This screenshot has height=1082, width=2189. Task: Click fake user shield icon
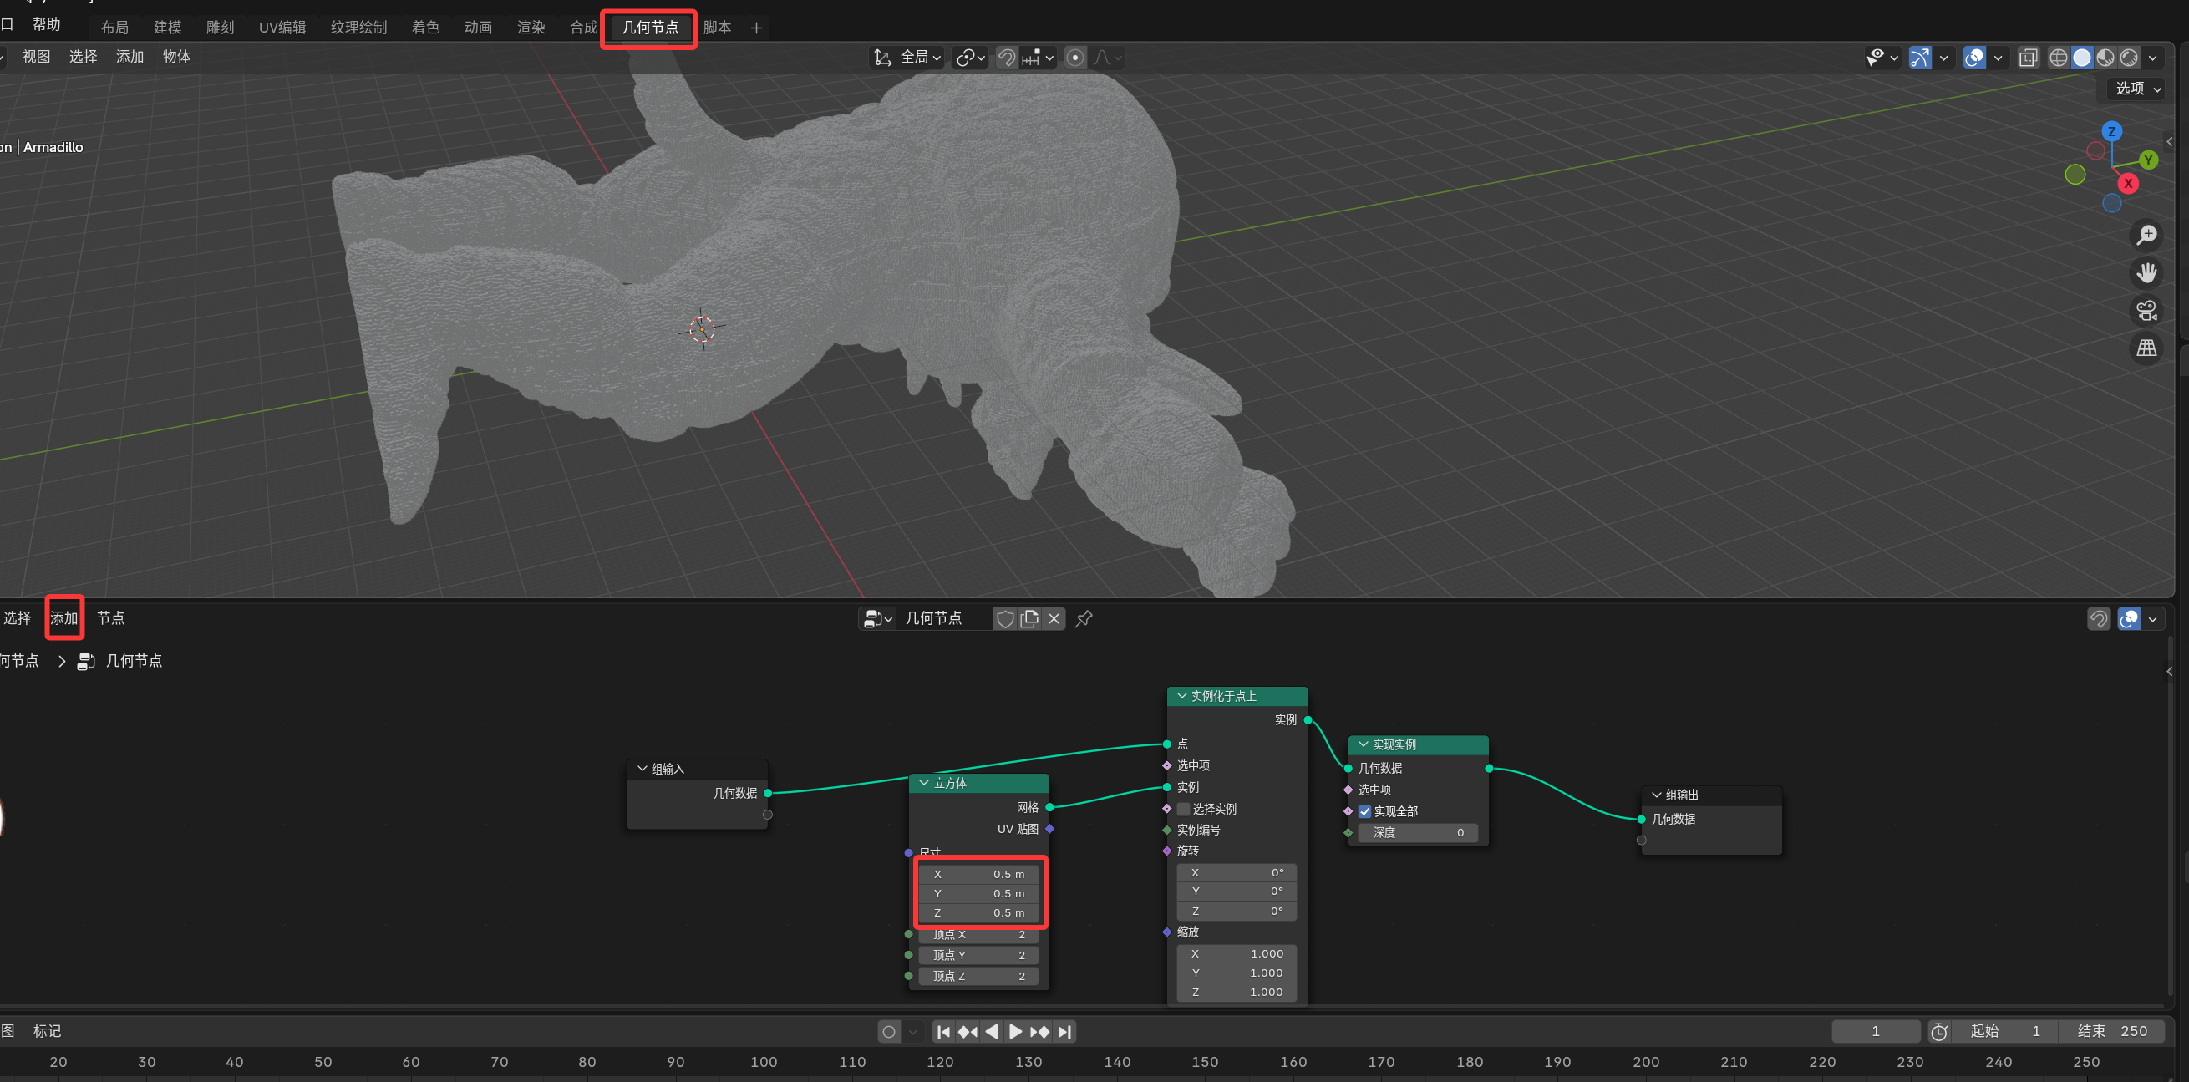[1004, 619]
